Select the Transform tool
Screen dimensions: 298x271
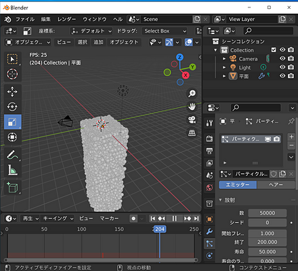12,137
